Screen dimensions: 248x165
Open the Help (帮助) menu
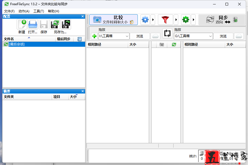click(53, 11)
